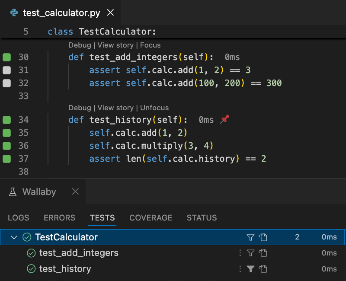Click pass checkmark icon beside test_history

[x=31, y=269]
